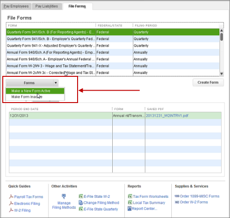The height and width of the screenshot is (218, 230).
Task: Switch to the Pay Employees tab
Action: point(16,6)
